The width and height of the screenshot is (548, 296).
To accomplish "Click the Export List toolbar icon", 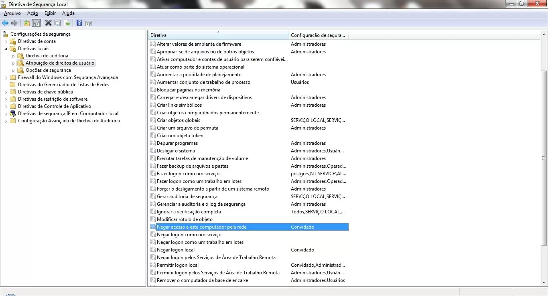I will [x=67, y=23].
